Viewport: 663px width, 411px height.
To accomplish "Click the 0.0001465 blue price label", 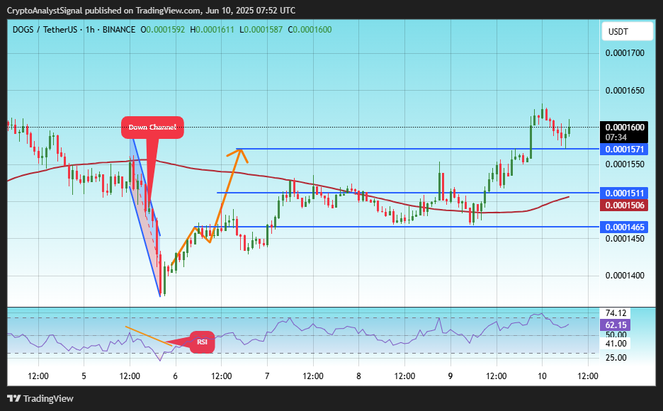I will point(624,227).
